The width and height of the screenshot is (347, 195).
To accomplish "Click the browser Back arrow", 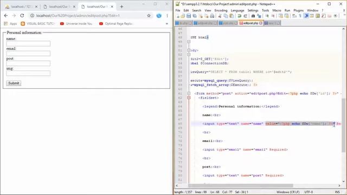I will tap(6, 16).
